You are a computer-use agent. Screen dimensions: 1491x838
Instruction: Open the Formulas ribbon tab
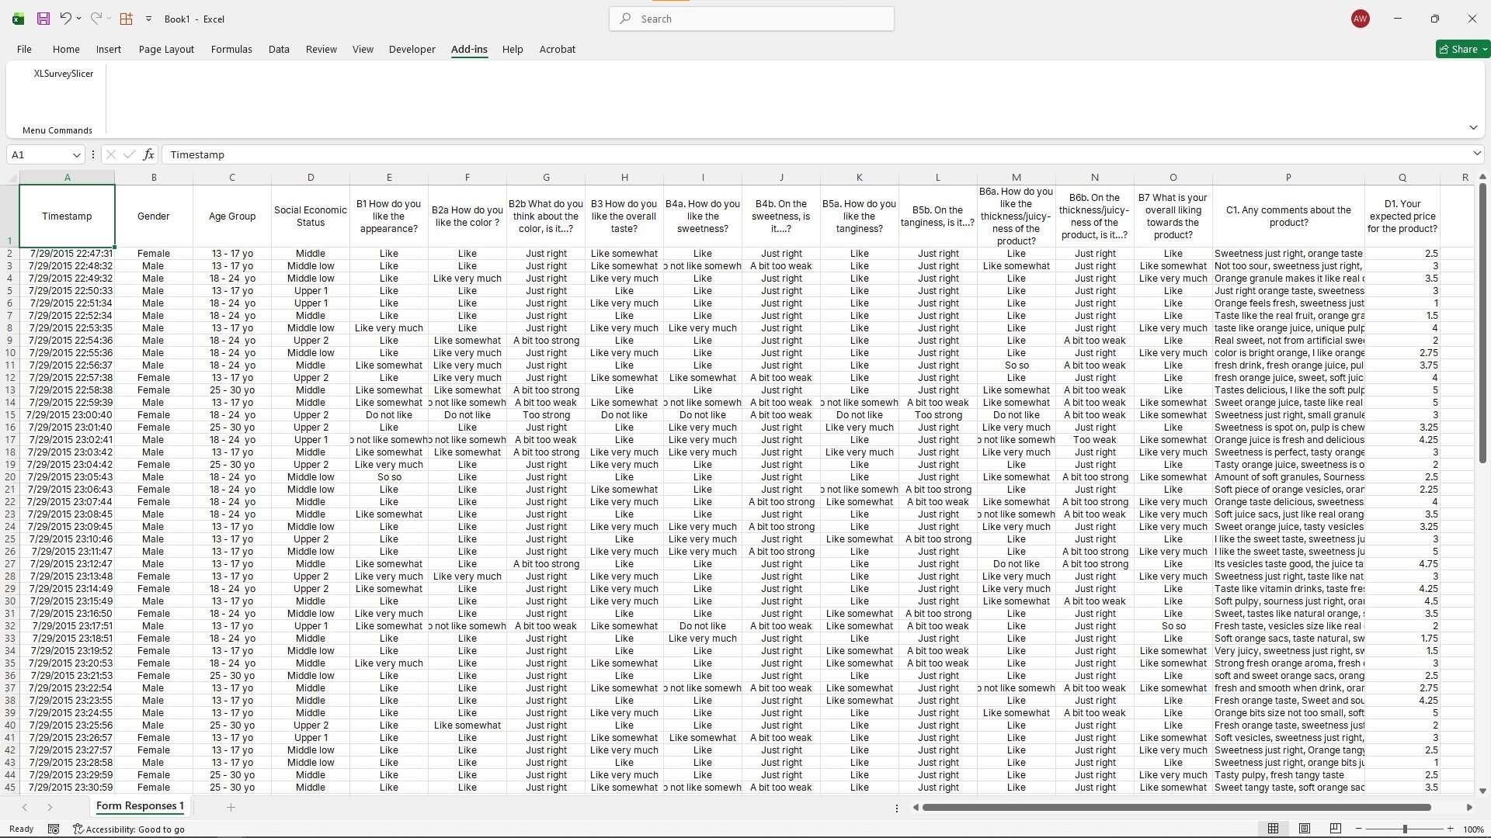coord(231,49)
